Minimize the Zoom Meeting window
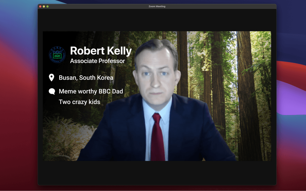The image size is (306, 191). 44,7
